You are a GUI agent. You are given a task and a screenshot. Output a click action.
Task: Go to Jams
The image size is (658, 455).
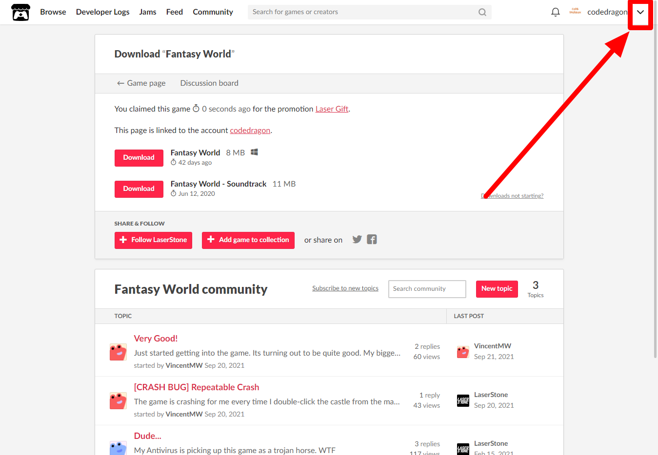click(148, 12)
